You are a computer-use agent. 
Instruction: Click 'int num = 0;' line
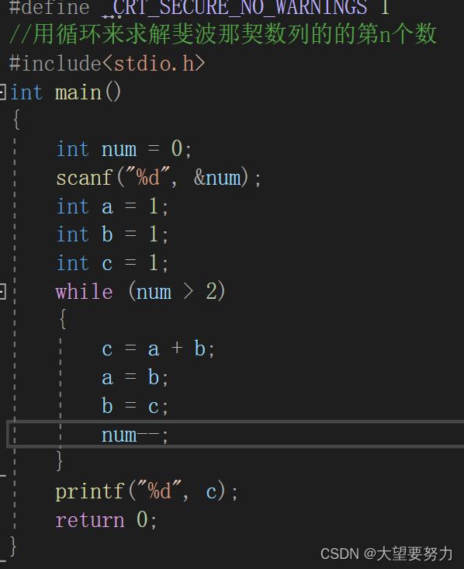(x=123, y=149)
